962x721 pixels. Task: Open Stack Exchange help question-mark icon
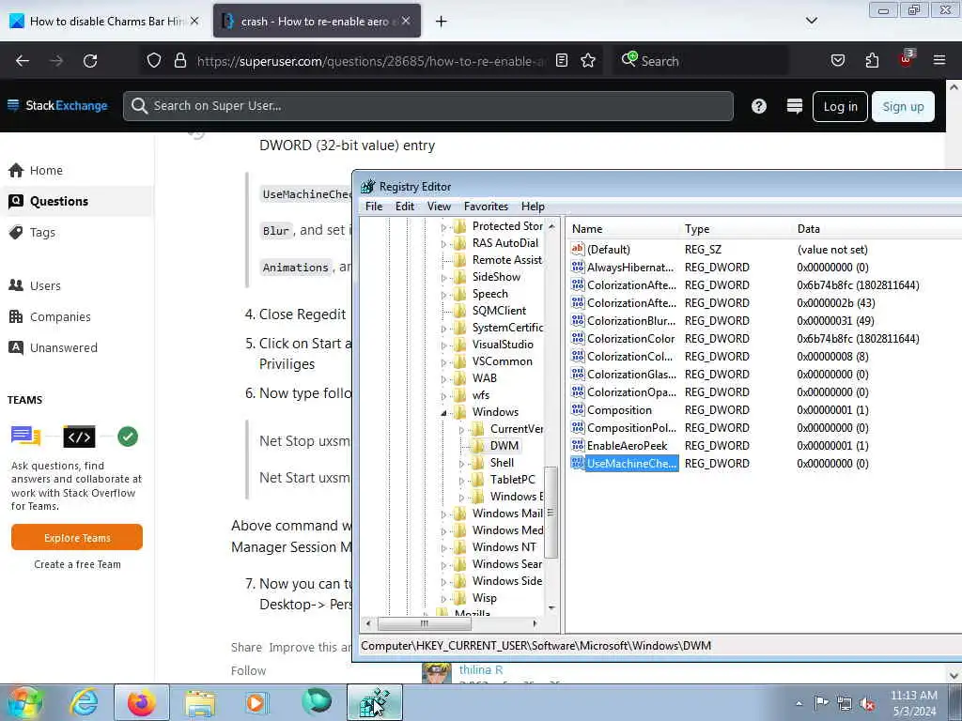759,106
